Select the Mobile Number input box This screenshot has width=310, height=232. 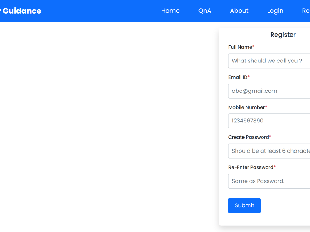(x=269, y=121)
